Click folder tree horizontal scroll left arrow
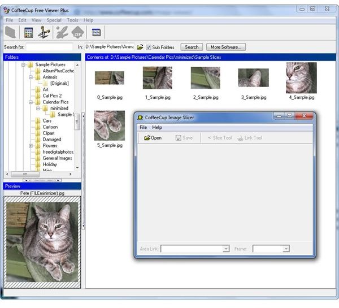 [x=7, y=174]
